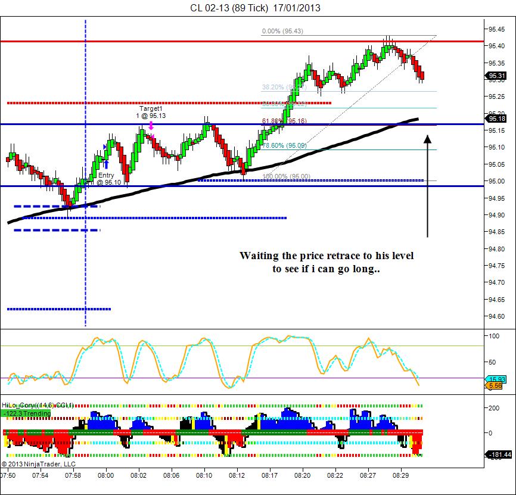Viewport: 516px width, 495px height.
Task: Click the 38.20% Fibonacci level label
Action: [x=284, y=87]
